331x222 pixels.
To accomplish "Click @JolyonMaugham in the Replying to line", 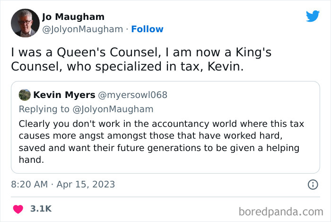I will pos(114,109).
